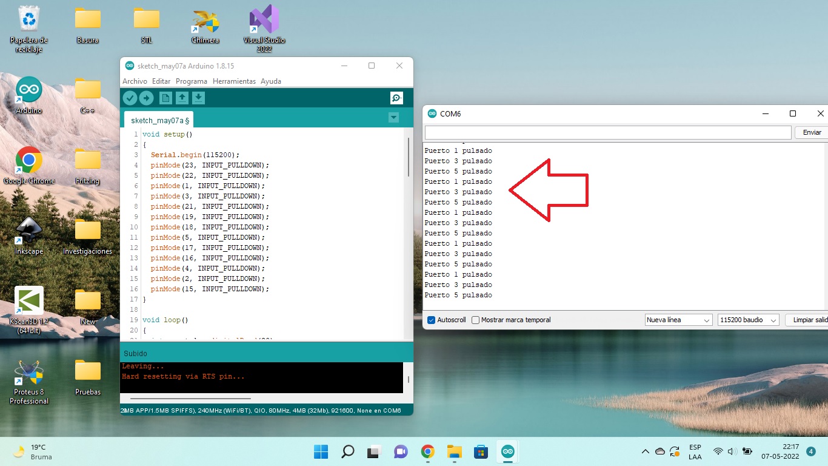
Task: Open the Wi-Fi network tray icon
Action: (x=718, y=451)
